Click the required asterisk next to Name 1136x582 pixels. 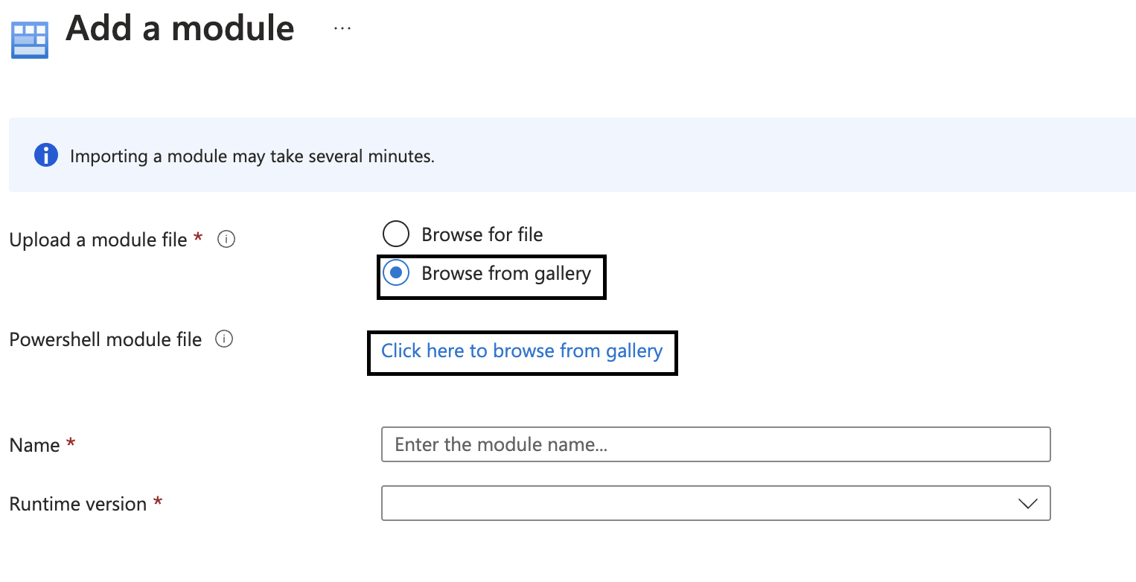click(x=70, y=440)
